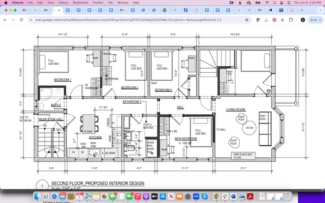Screen dimensions: 325x203
Task: Expand the tab search dropdown arrow
Action: coord(320,9)
